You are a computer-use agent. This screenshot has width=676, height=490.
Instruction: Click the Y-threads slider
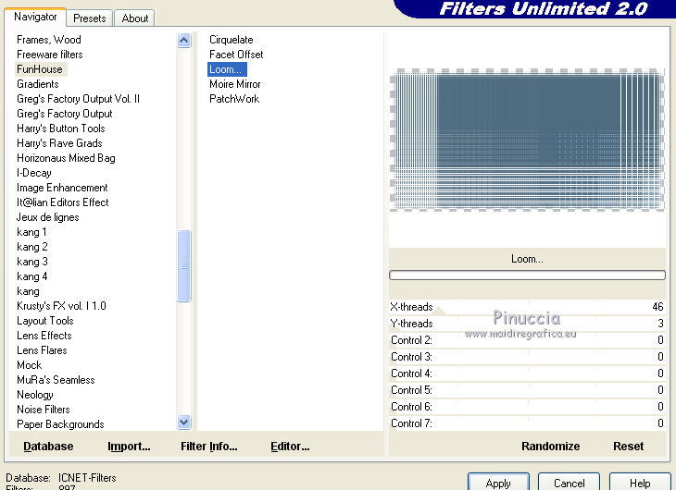[x=527, y=324]
